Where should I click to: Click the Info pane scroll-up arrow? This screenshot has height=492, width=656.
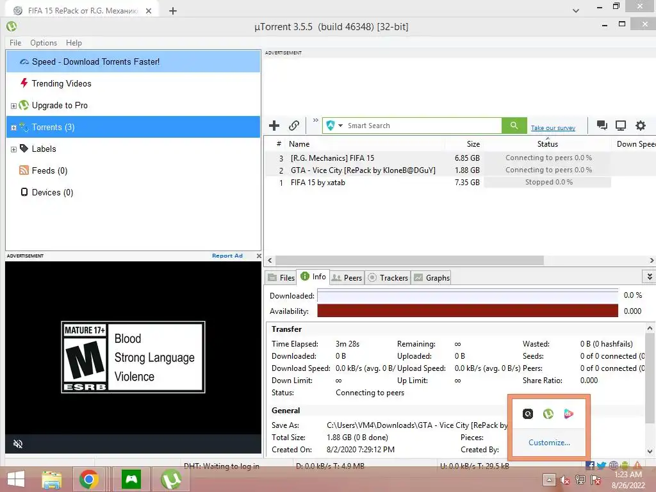tap(650, 329)
